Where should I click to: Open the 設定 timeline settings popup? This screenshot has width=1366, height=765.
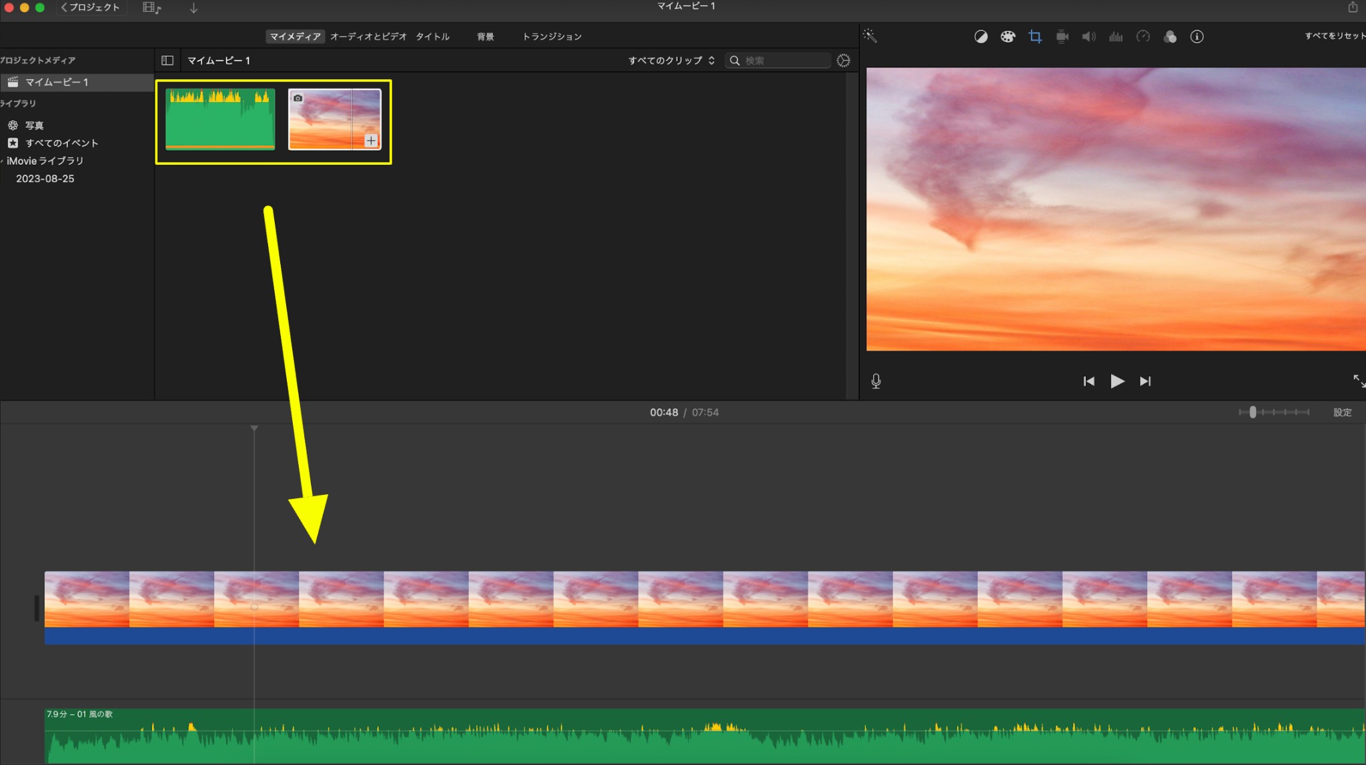click(x=1342, y=412)
